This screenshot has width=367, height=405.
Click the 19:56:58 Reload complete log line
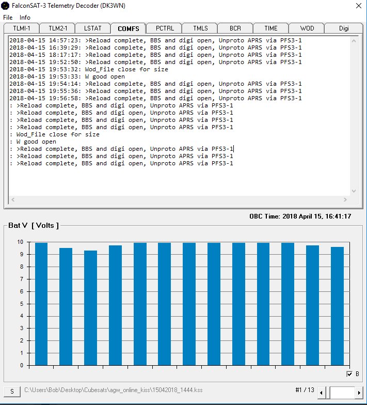tap(155, 98)
